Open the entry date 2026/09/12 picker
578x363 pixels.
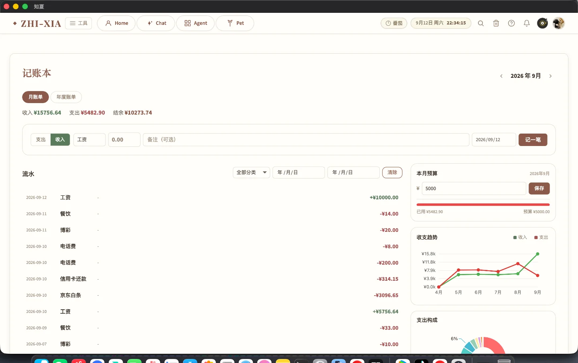[494, 140]
